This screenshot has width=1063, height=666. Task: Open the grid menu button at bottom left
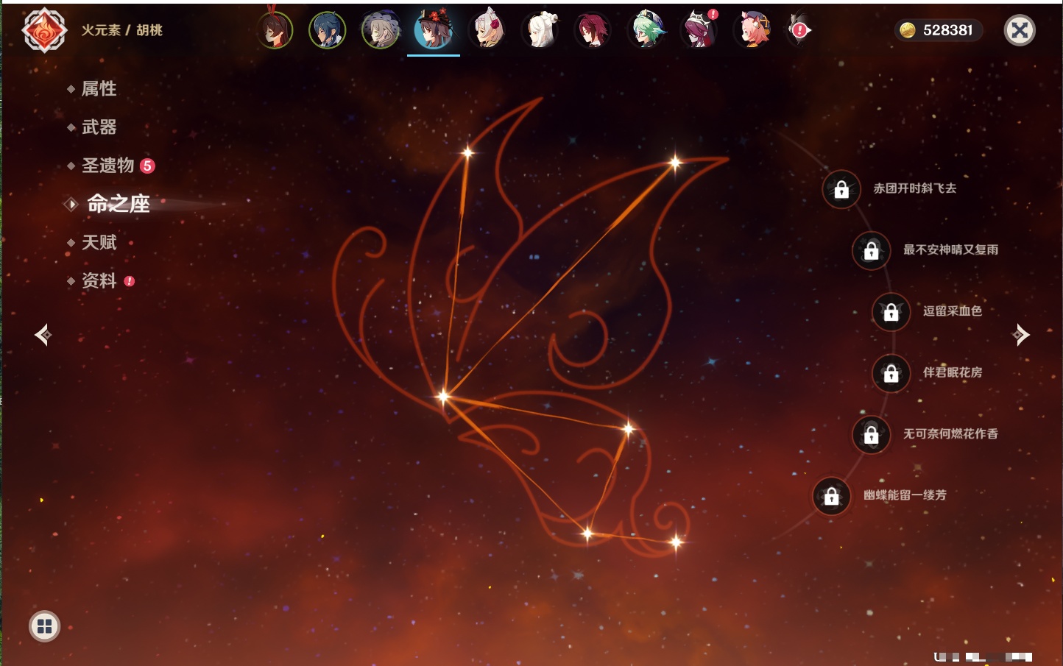tap(44, 626)
